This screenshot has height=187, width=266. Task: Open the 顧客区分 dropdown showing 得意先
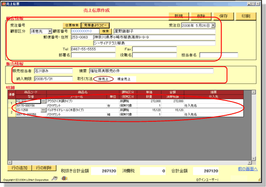pyautogui.click(x=50, y=31)
